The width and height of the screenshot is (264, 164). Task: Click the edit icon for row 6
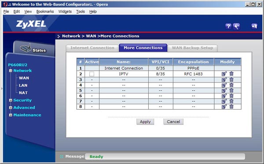pyautogui.click(x=224, y=96)
